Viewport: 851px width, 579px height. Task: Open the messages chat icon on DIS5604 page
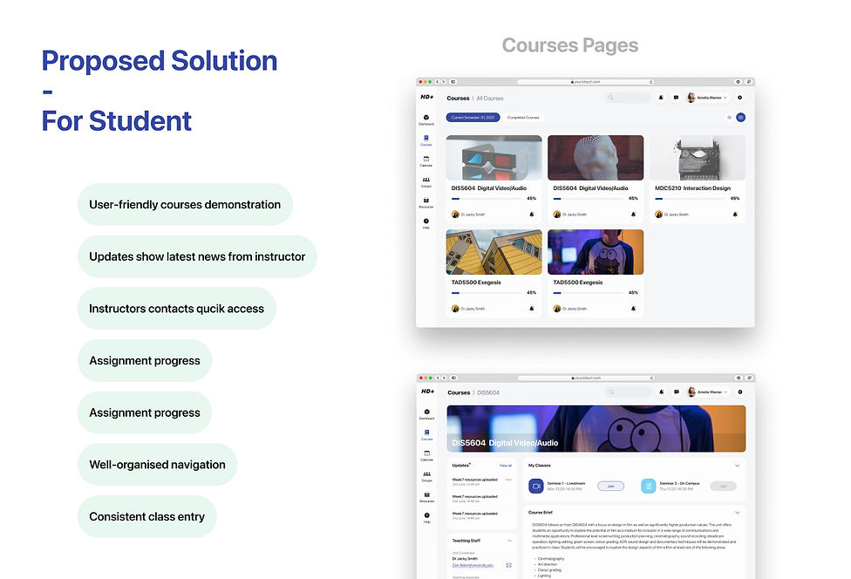click(677, 392)
